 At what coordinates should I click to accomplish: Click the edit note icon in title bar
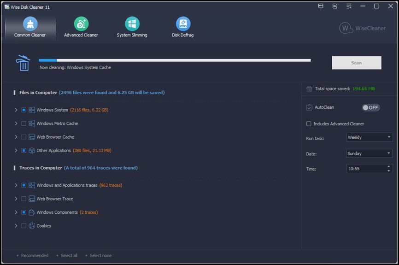coord(335,6)
